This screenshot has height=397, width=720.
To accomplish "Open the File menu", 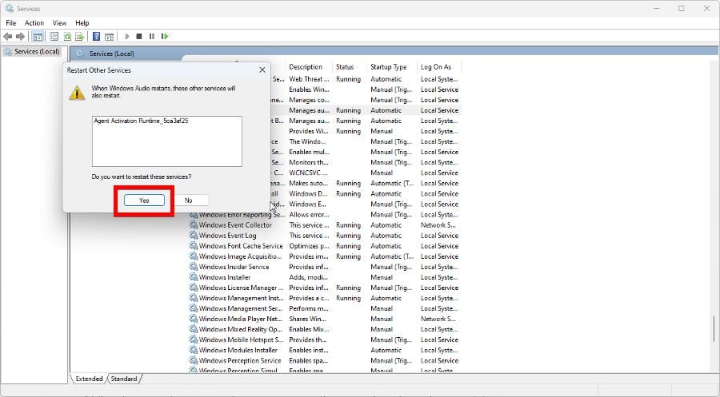I will pos(11,23).
